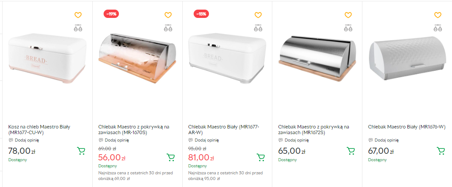This screenshot has width=452, height=187.
Task: Click the -19% discount badge
Action: tap(111, 14)
